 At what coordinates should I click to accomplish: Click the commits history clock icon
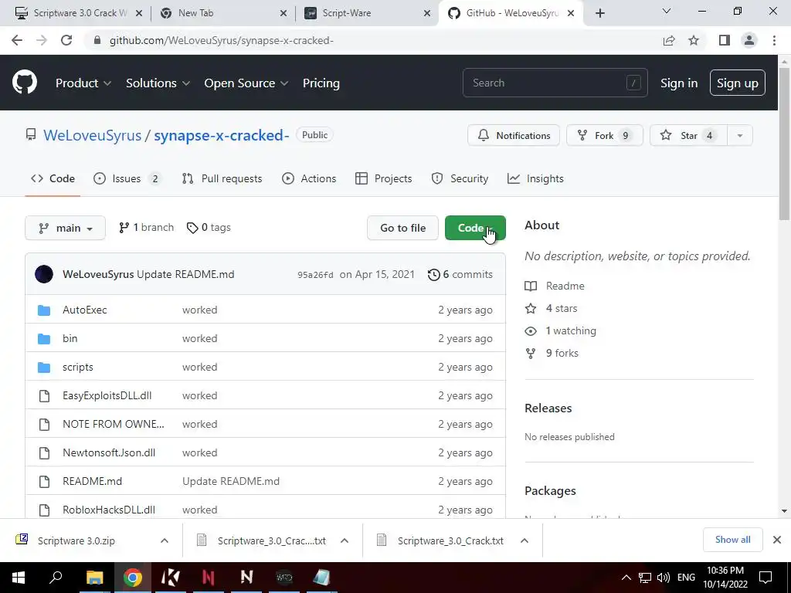pyautogui.click(x=433, y=274)
